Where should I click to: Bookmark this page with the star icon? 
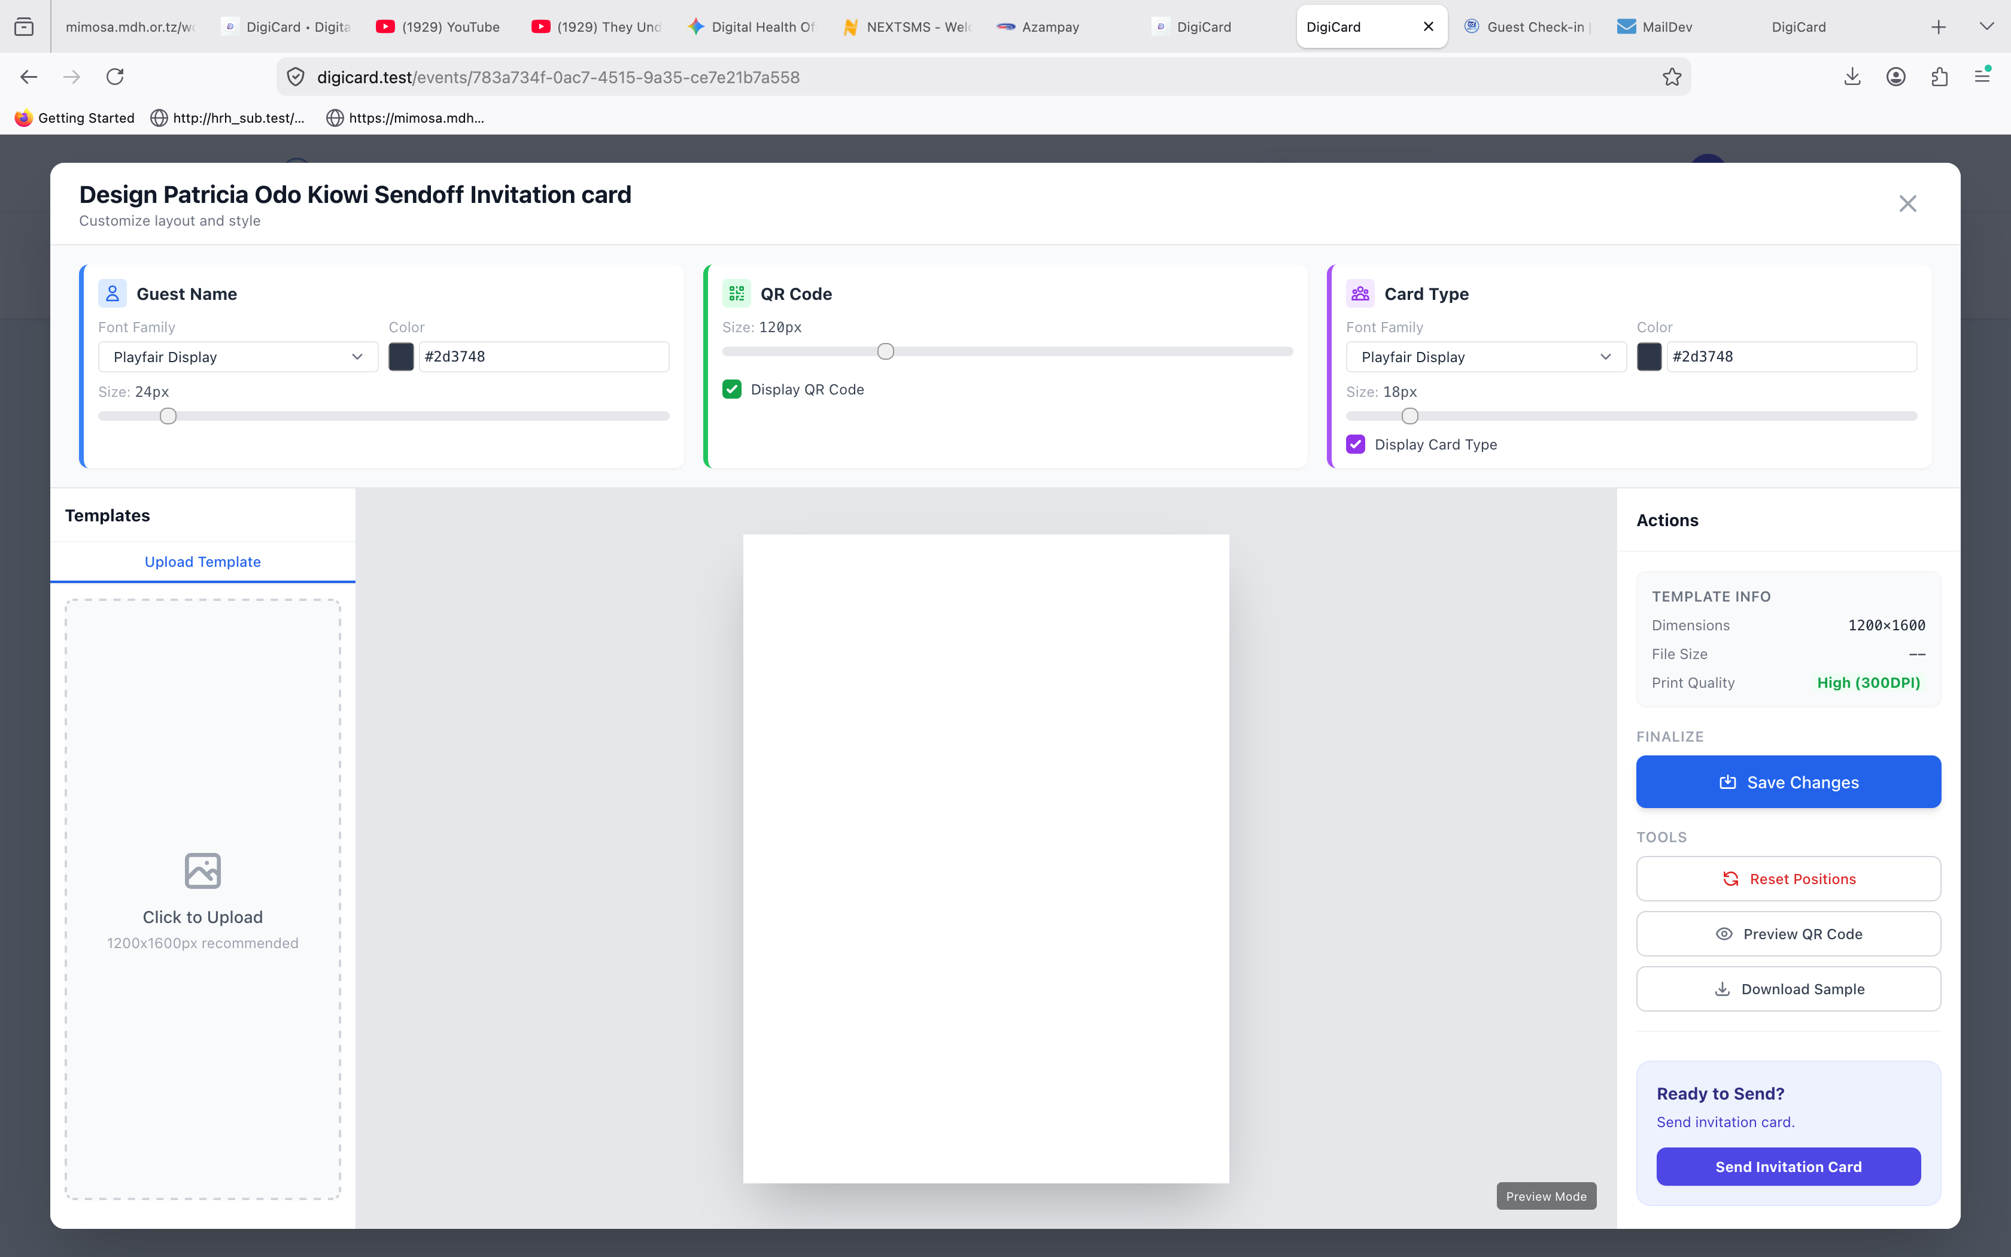click(x=1672, y=77)
